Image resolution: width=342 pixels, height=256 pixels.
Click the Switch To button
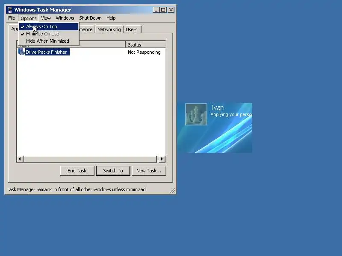113,171
